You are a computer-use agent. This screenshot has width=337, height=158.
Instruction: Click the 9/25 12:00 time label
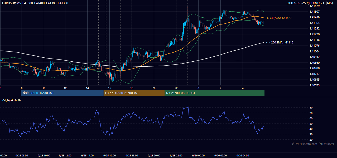(x=66, y=156)
